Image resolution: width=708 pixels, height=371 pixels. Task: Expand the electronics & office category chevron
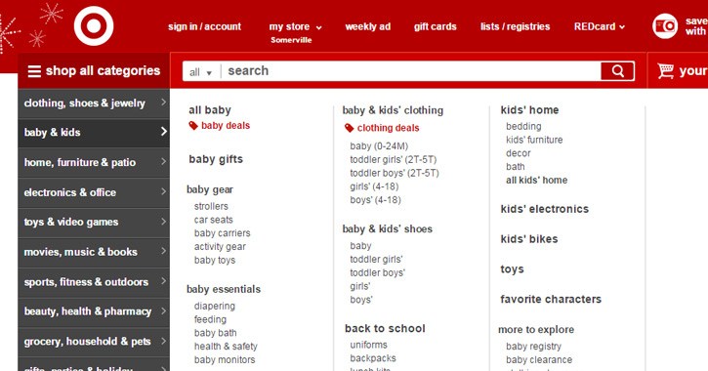pyautogui.click(x=164, y=191)
